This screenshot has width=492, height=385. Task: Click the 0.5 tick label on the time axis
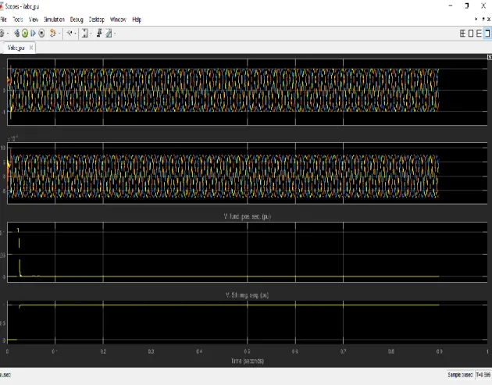coord(248,351)
